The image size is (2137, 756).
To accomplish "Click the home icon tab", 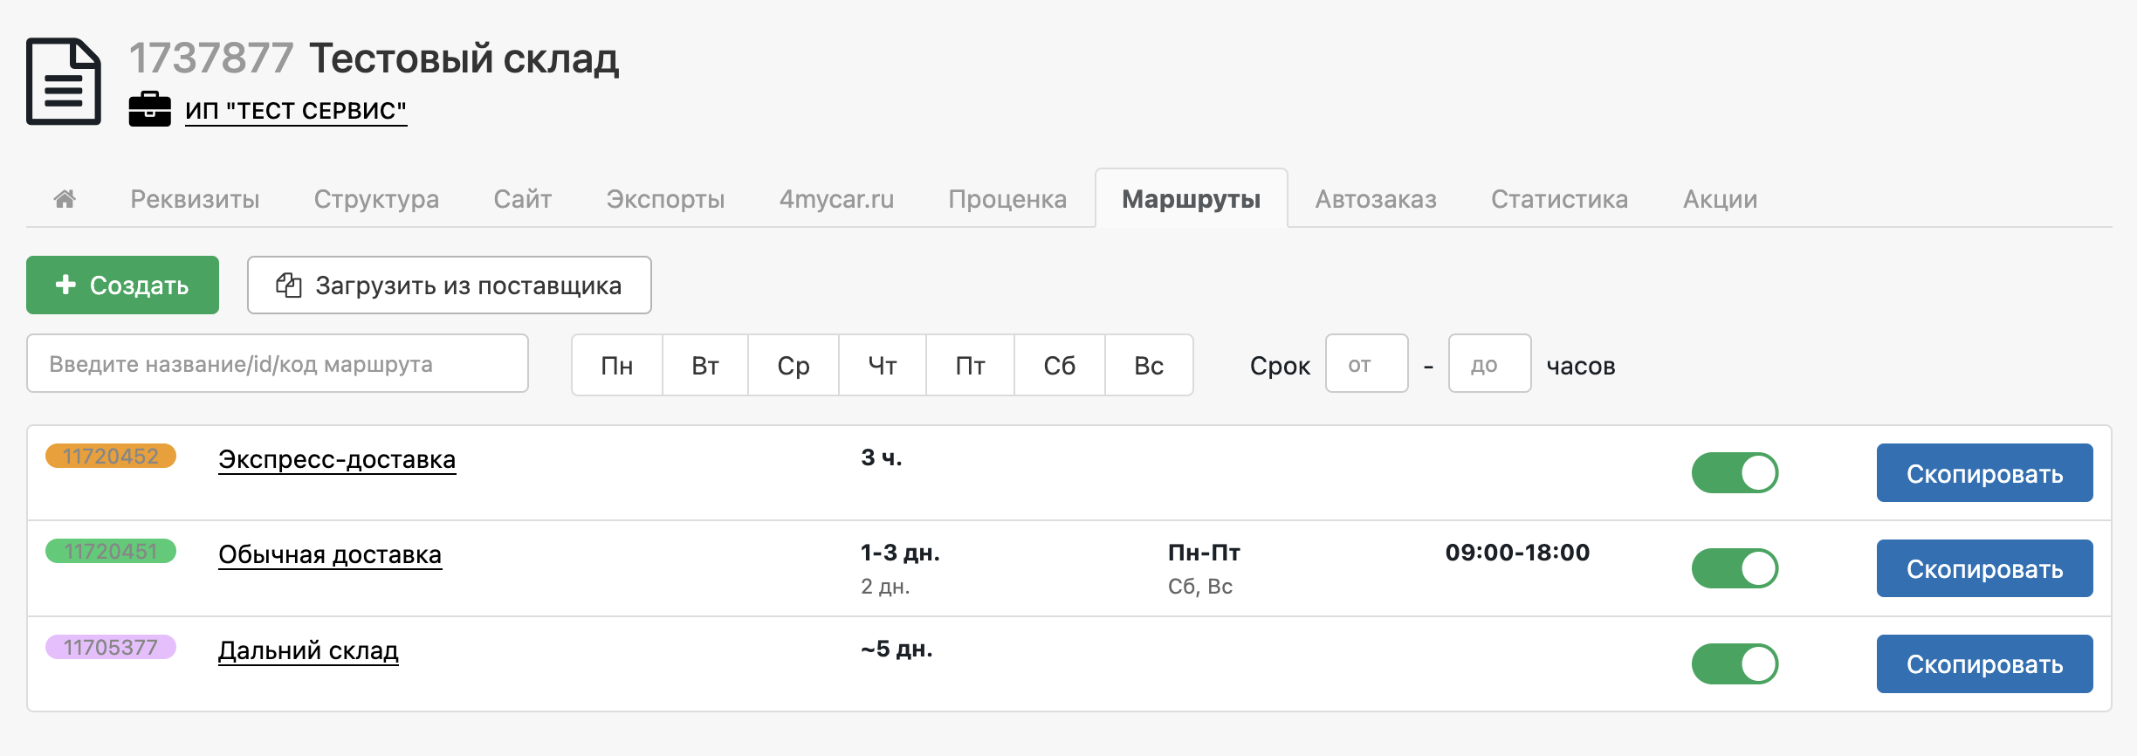I will click(x=65, y=199).
